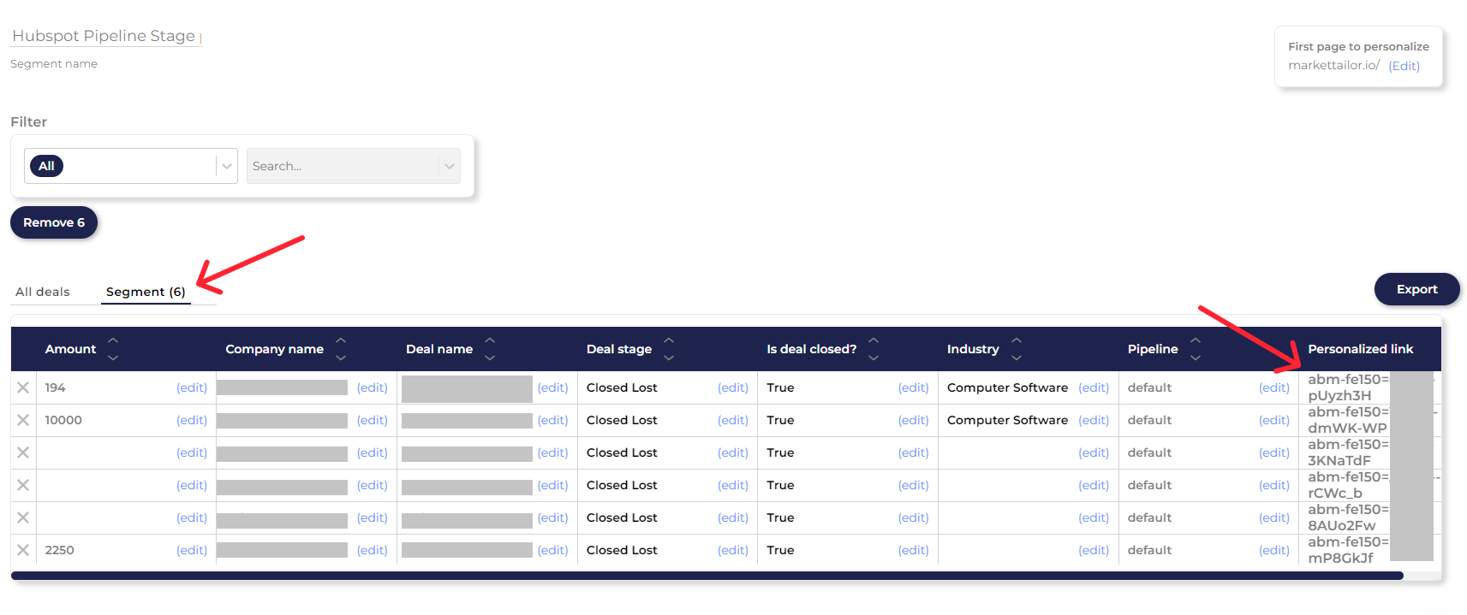Remove the row with amount 194

tap(23, 387)
